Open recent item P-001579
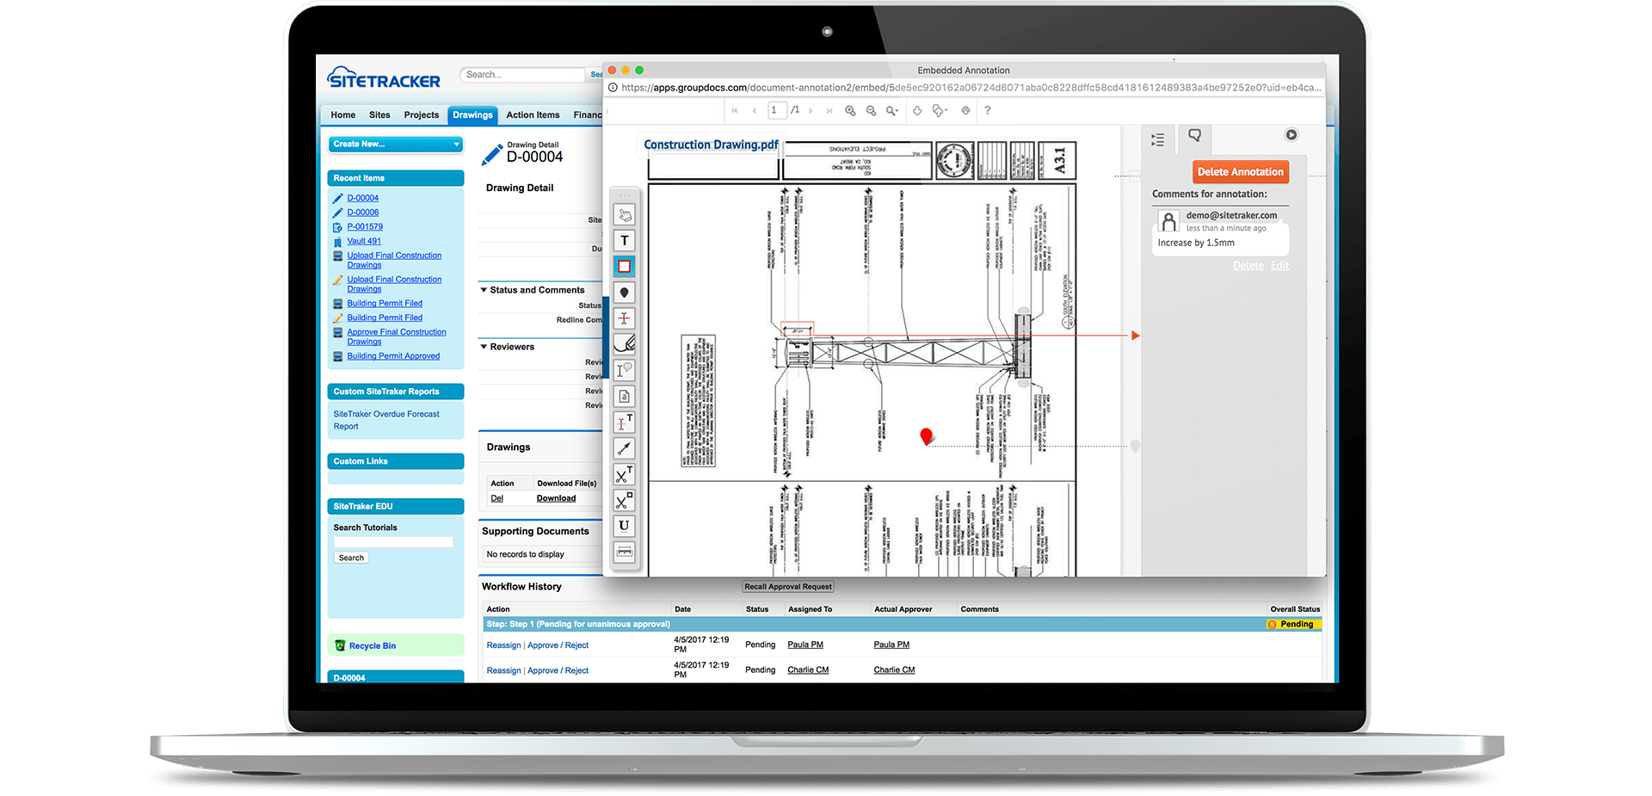1652x796 pixels. point(365,227)
